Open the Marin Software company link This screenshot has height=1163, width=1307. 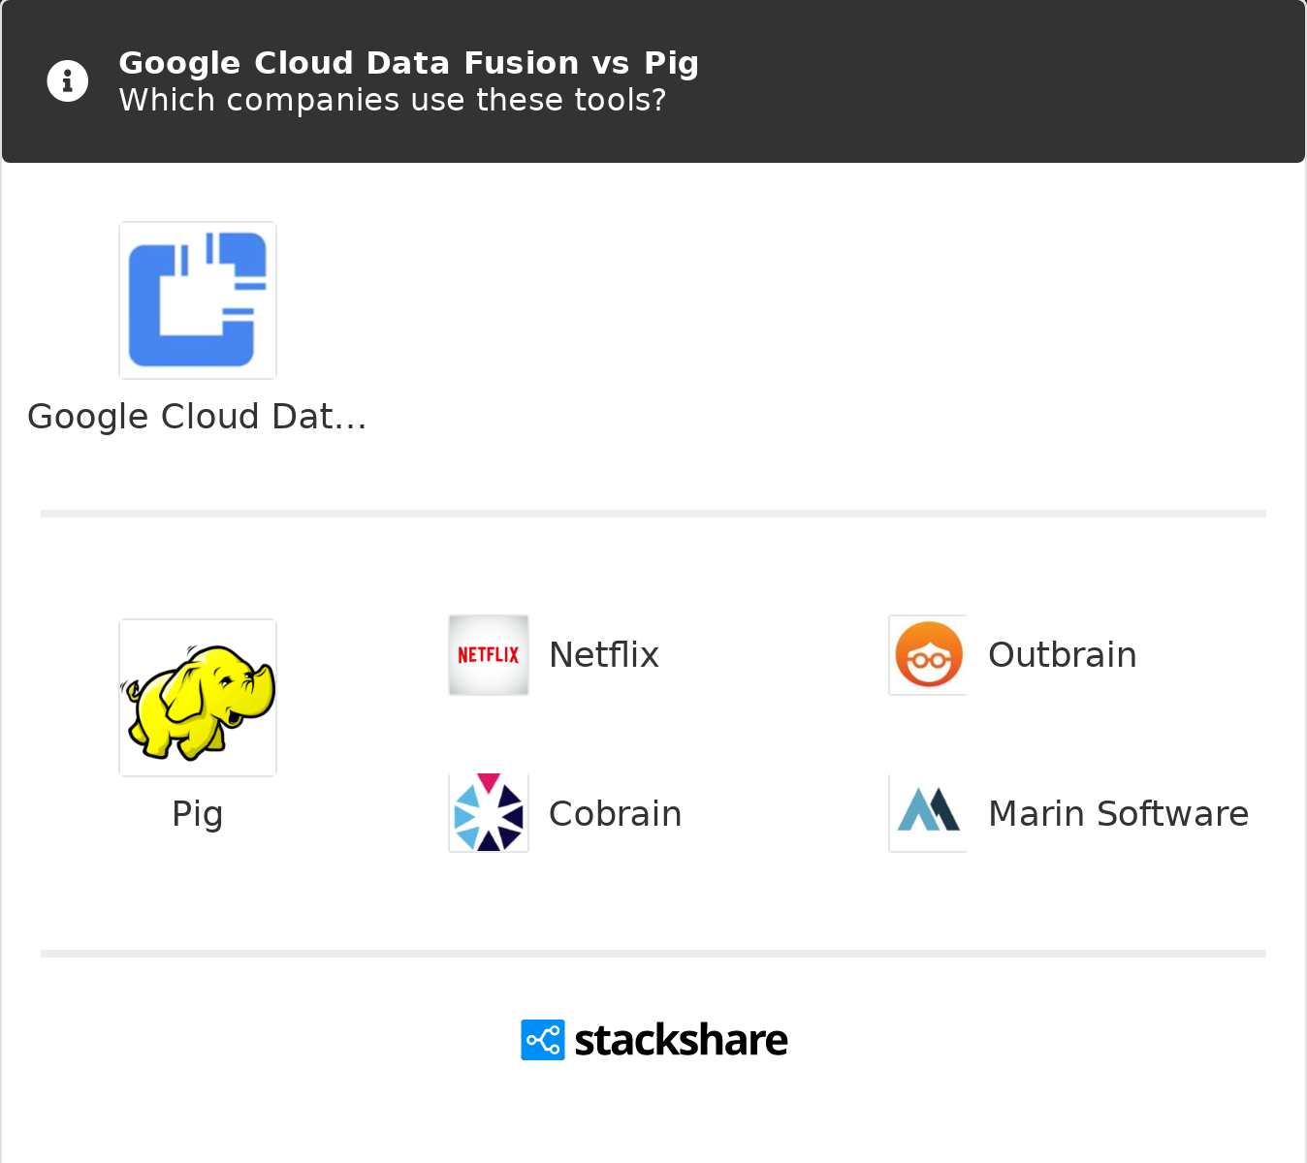pyautogui.click(x=1118, y=814)
